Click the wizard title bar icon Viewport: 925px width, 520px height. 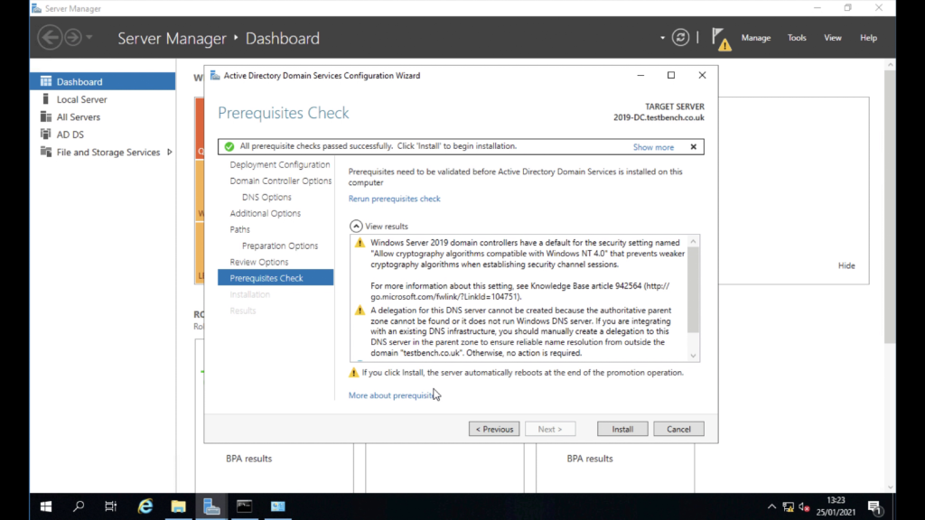pos(215,76)
